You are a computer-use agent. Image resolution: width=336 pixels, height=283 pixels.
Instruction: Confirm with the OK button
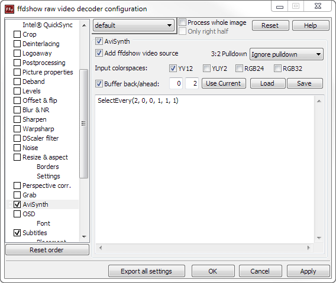pos(213,271)
